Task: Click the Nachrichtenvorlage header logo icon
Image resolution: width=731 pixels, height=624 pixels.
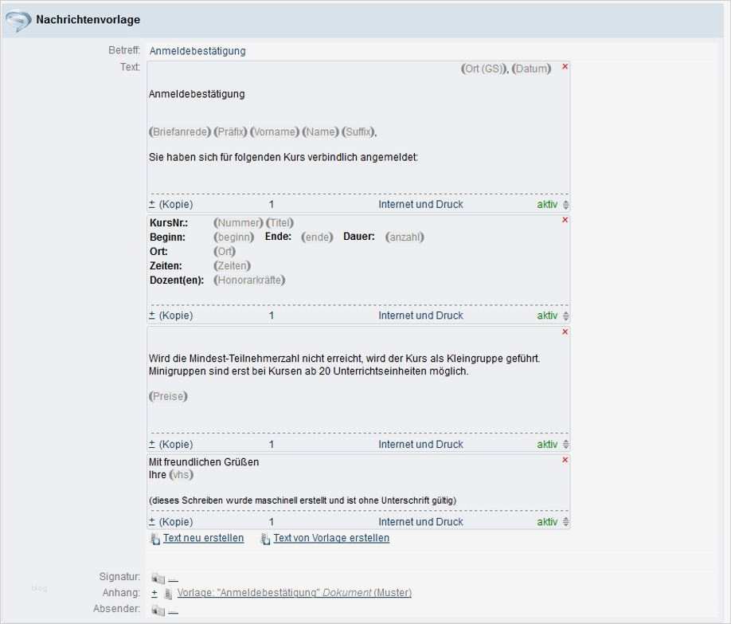Action: [18, 20]
